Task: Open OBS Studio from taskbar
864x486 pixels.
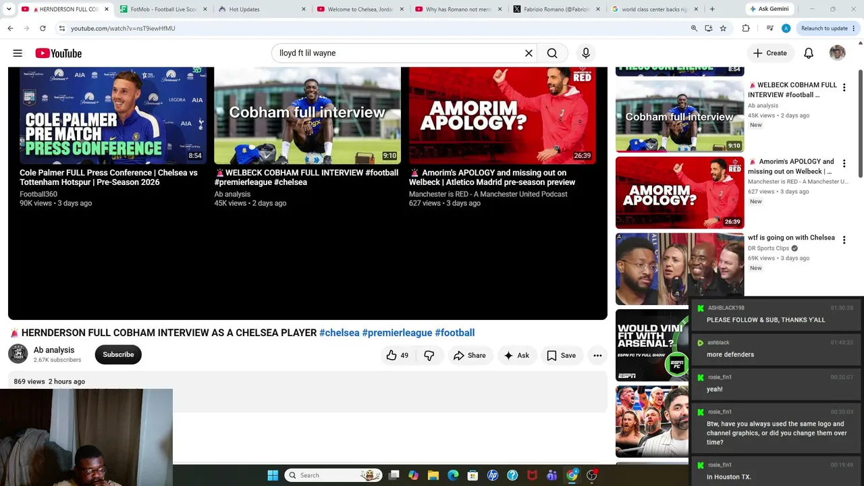Action: coord(591,475)
